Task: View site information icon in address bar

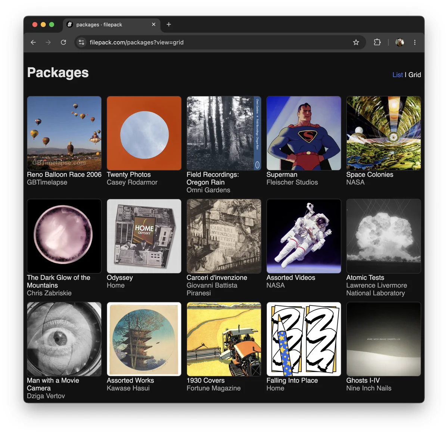Action: [81, 42]
